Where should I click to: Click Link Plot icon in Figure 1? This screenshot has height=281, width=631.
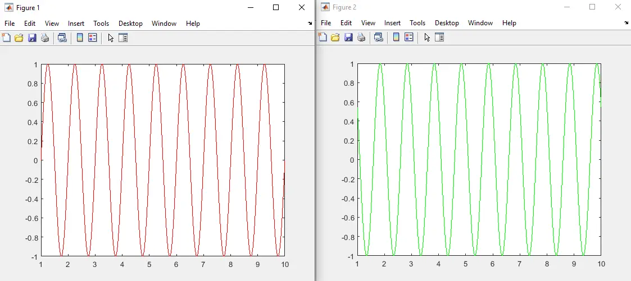pyautogui.click(x=62, y=38)
